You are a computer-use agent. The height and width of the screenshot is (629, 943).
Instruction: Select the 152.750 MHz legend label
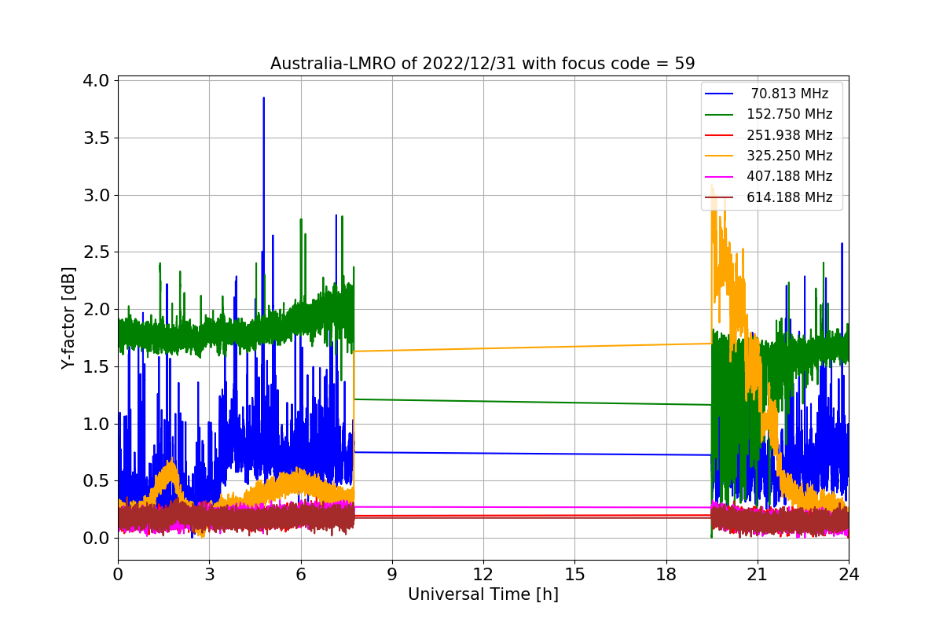789,114
